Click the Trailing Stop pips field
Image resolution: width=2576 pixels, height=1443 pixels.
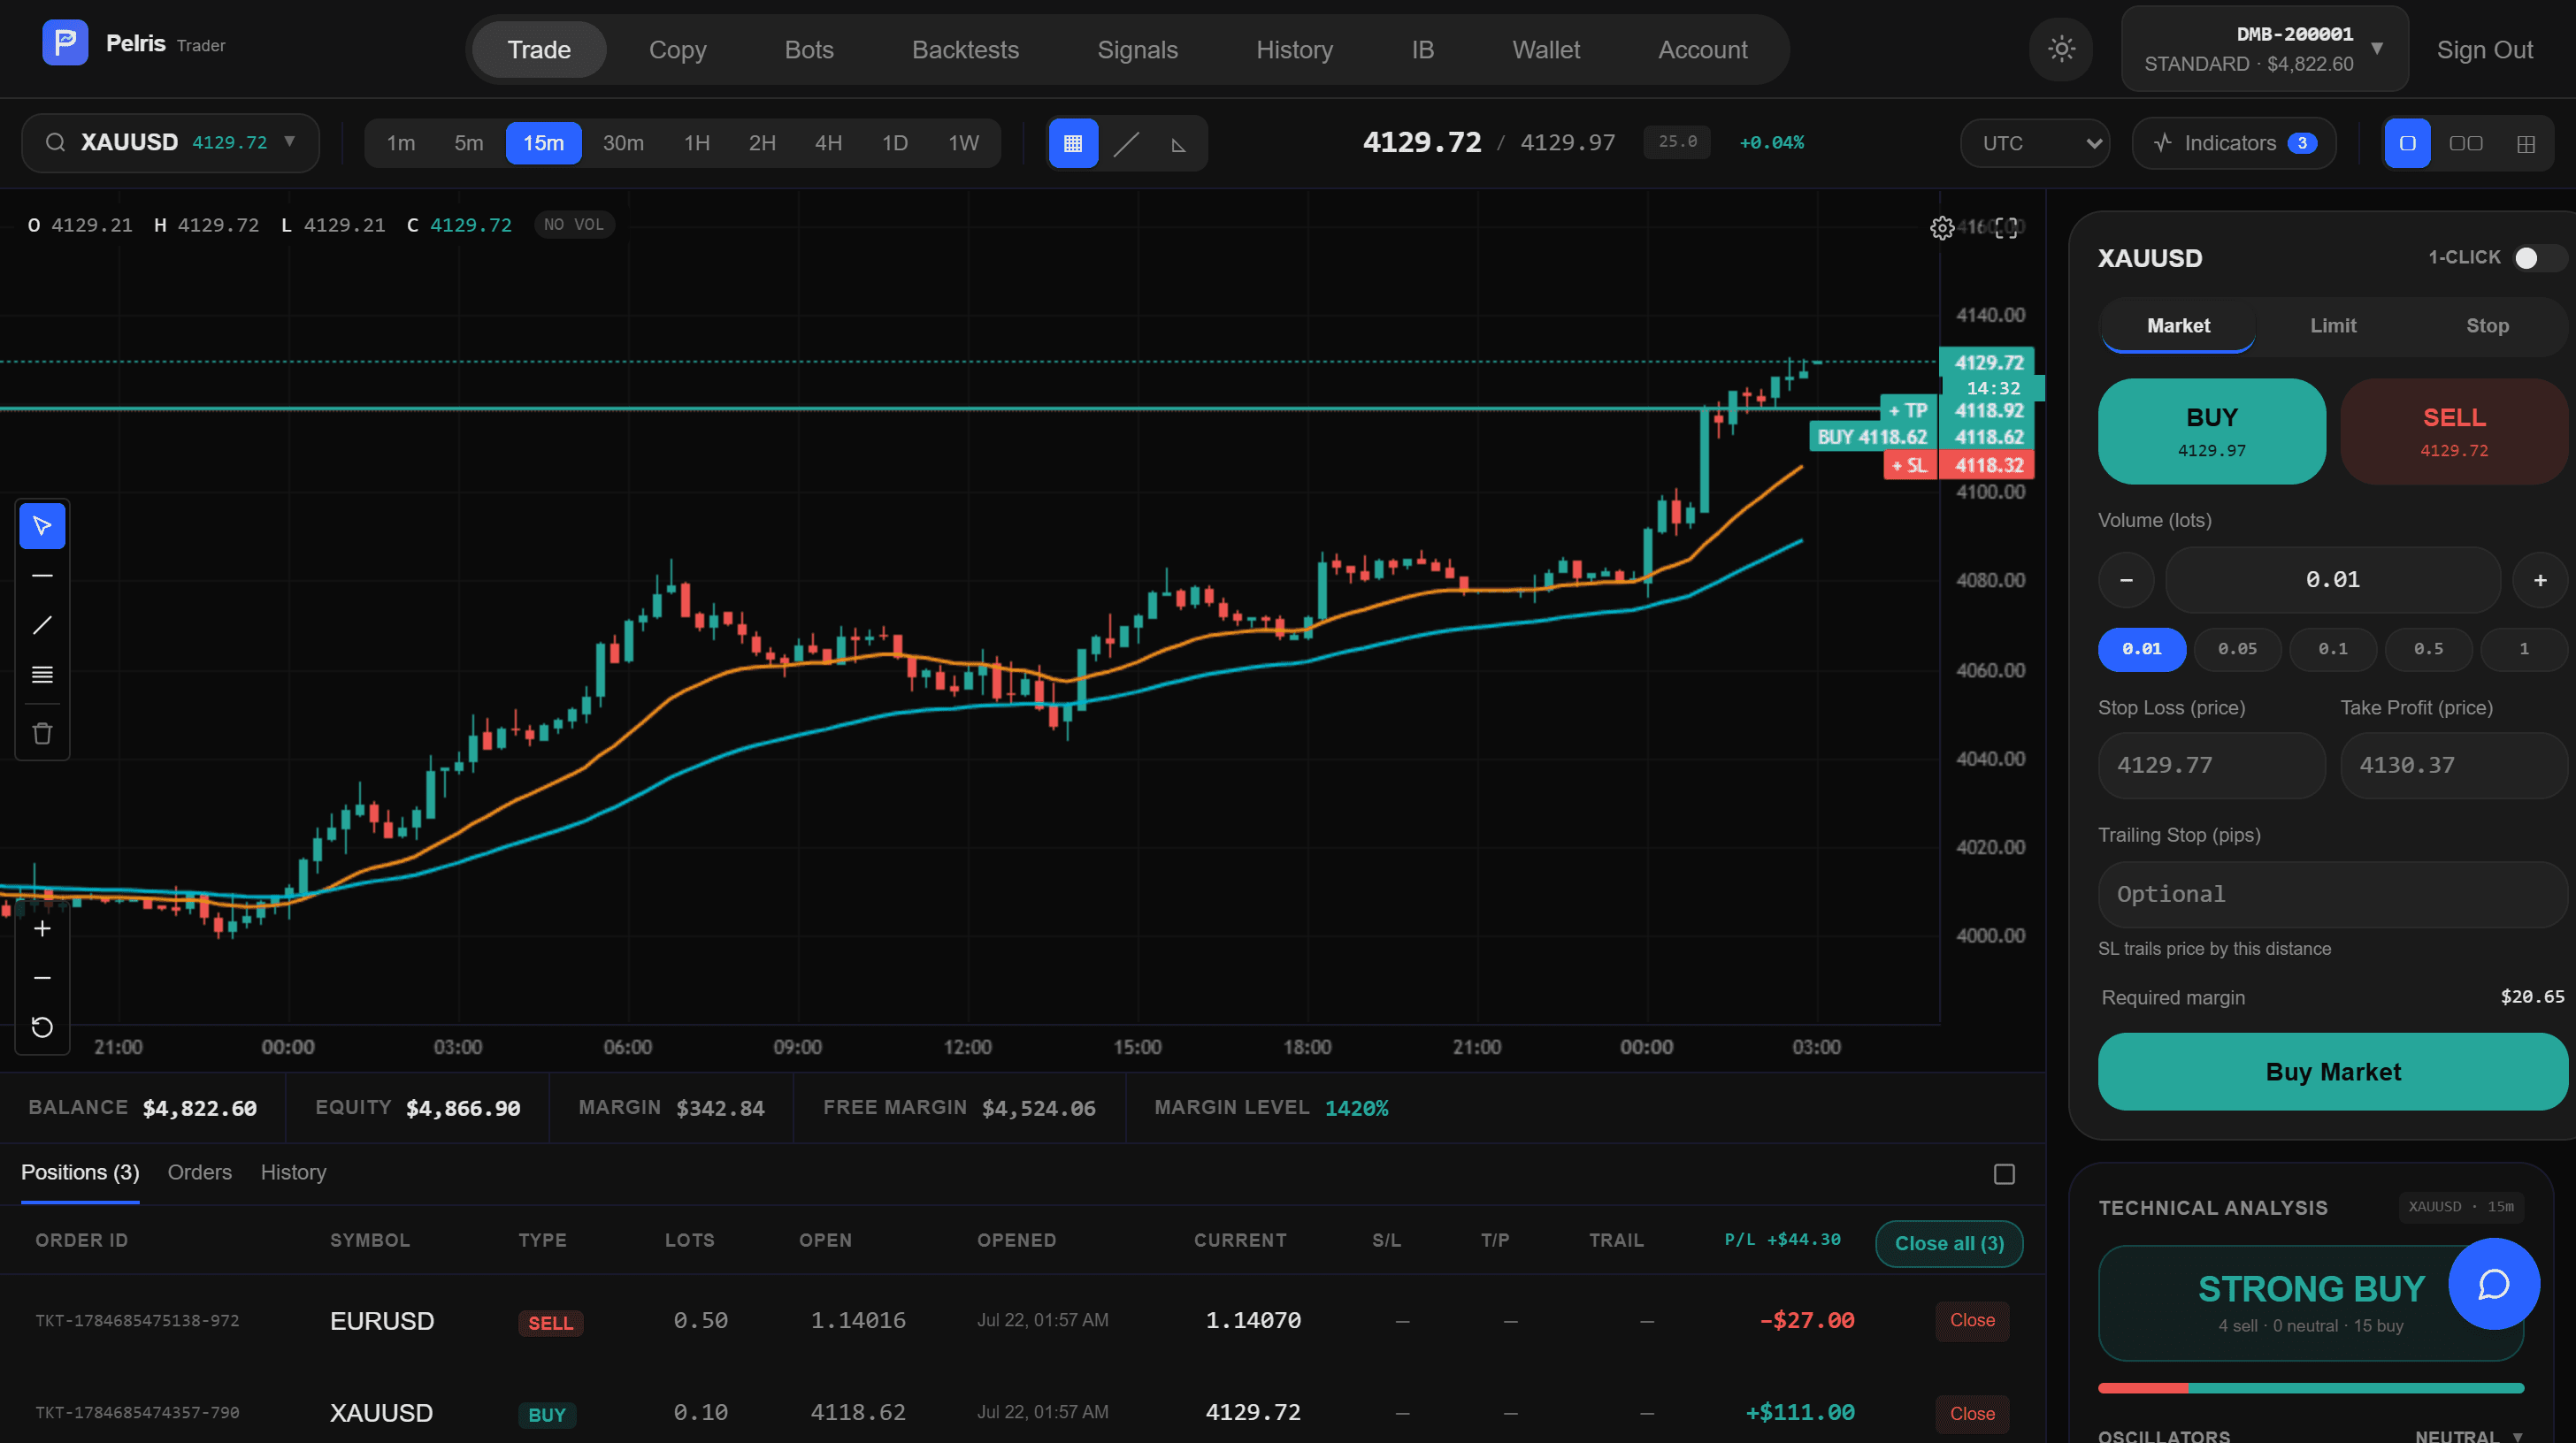2332,895
